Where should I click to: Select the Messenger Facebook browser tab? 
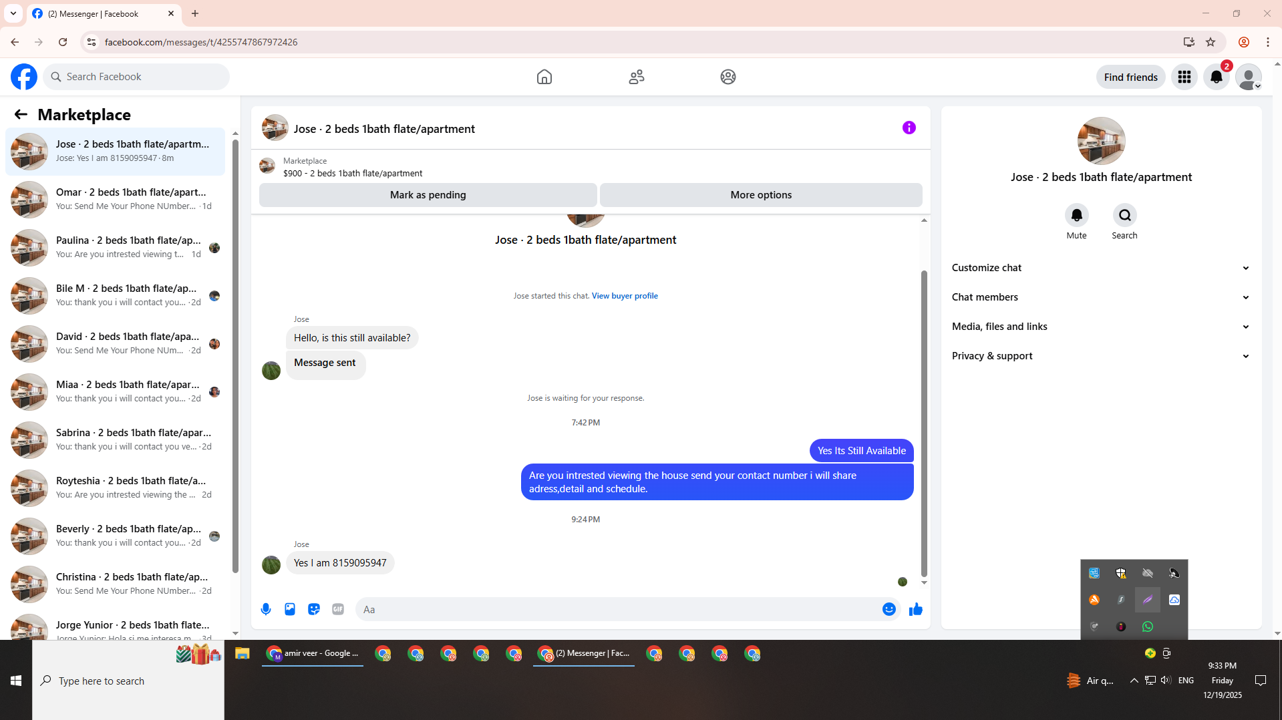click(104, 13)
